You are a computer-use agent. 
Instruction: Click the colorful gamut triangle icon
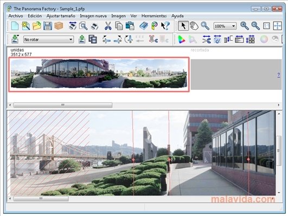point(182,39)
